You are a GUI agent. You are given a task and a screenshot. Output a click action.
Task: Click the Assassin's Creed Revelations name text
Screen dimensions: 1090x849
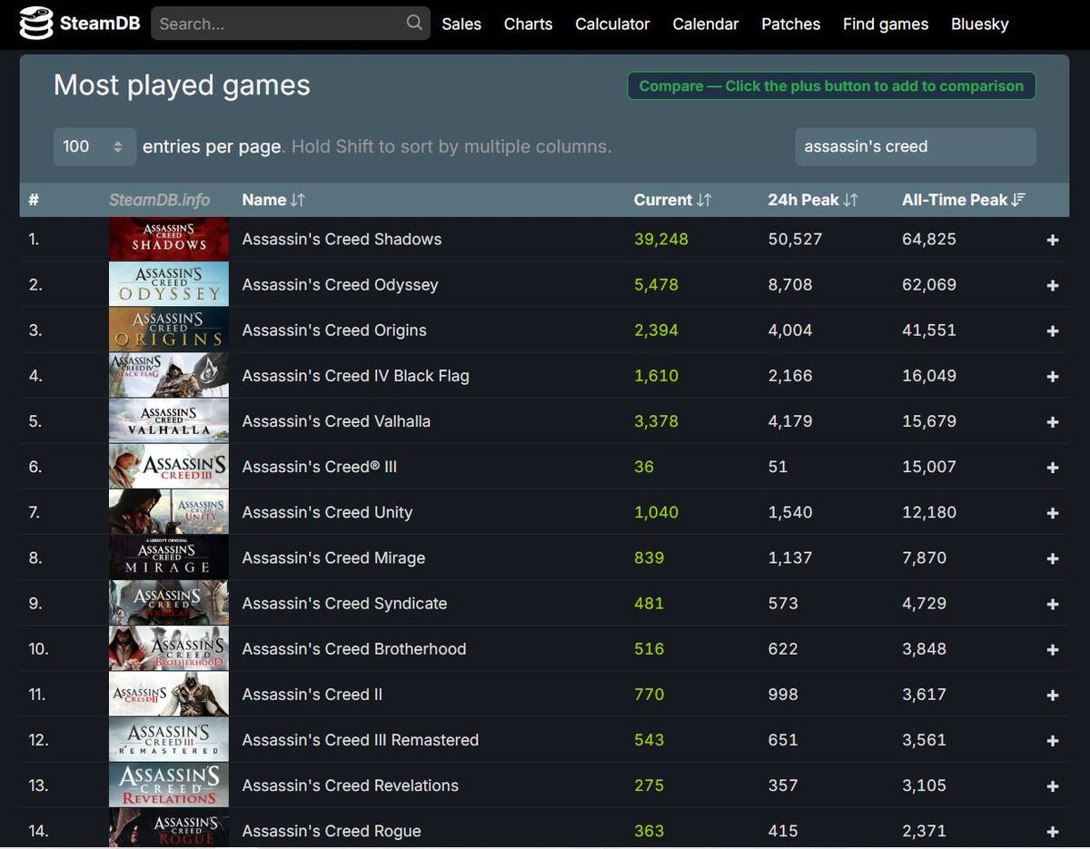(350, 785)
